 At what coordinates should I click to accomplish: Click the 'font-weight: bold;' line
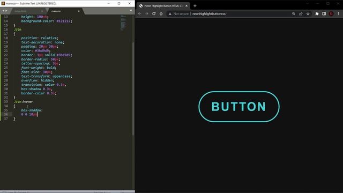pos(39,68)
